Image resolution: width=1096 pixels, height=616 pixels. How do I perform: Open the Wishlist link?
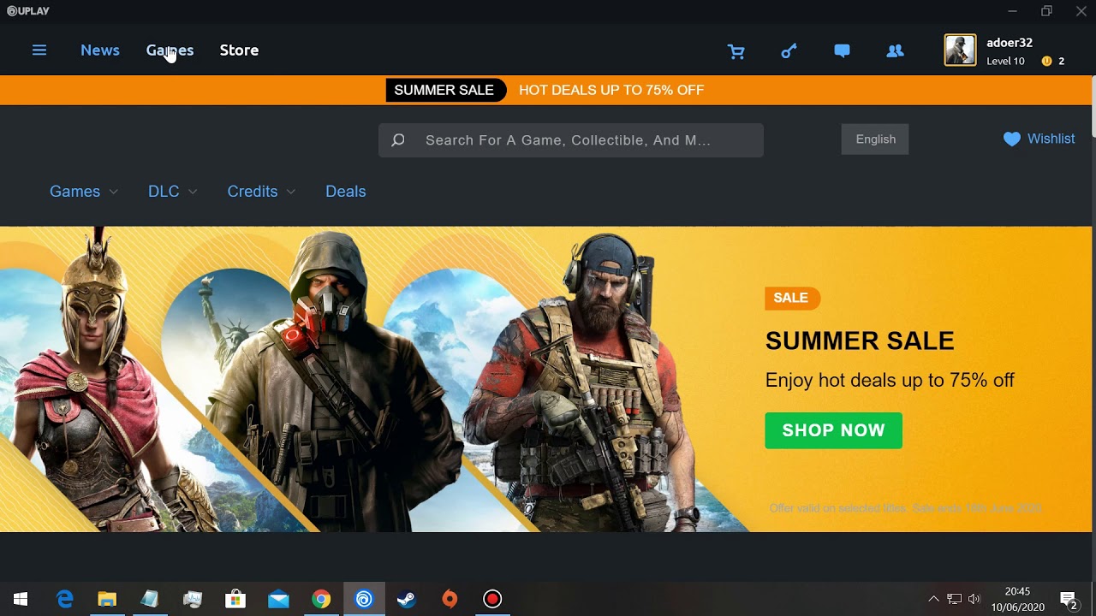coord(1051,139)
